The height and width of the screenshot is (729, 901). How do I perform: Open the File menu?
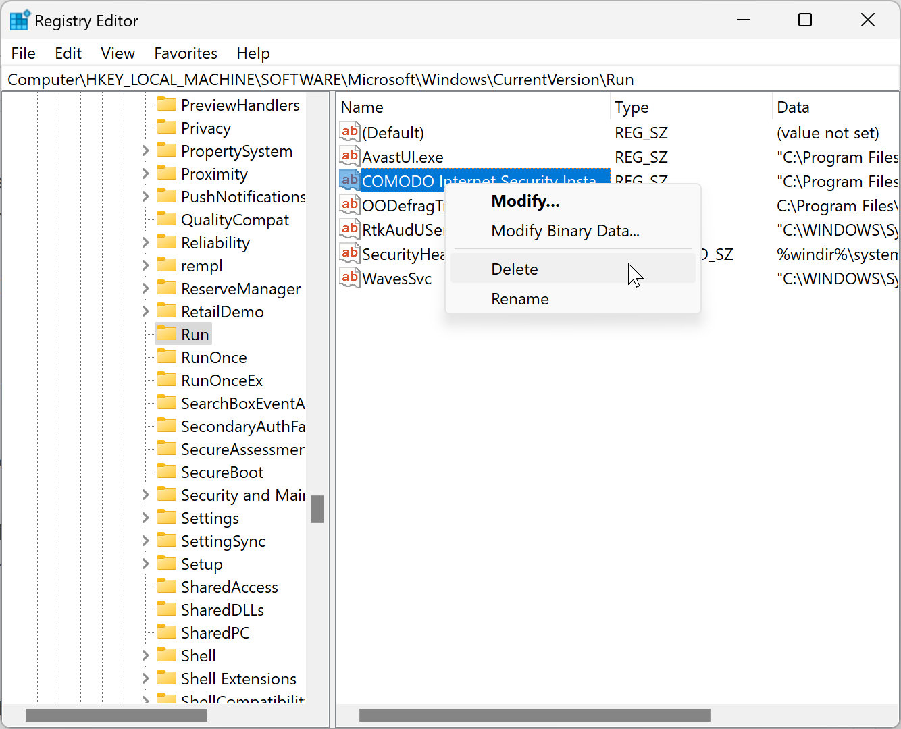point(24,53)
